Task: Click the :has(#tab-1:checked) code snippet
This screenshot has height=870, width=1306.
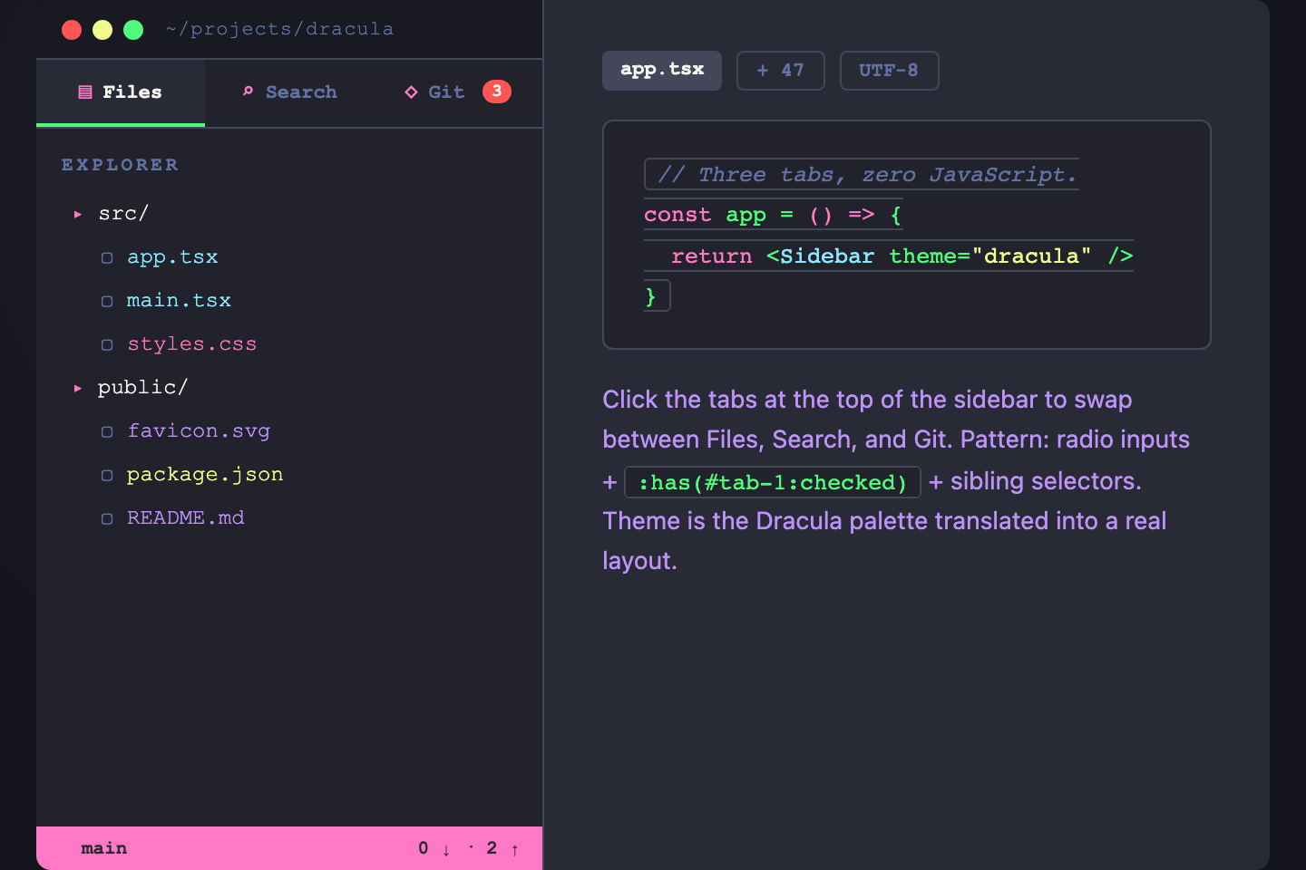Action: point(773,482)
